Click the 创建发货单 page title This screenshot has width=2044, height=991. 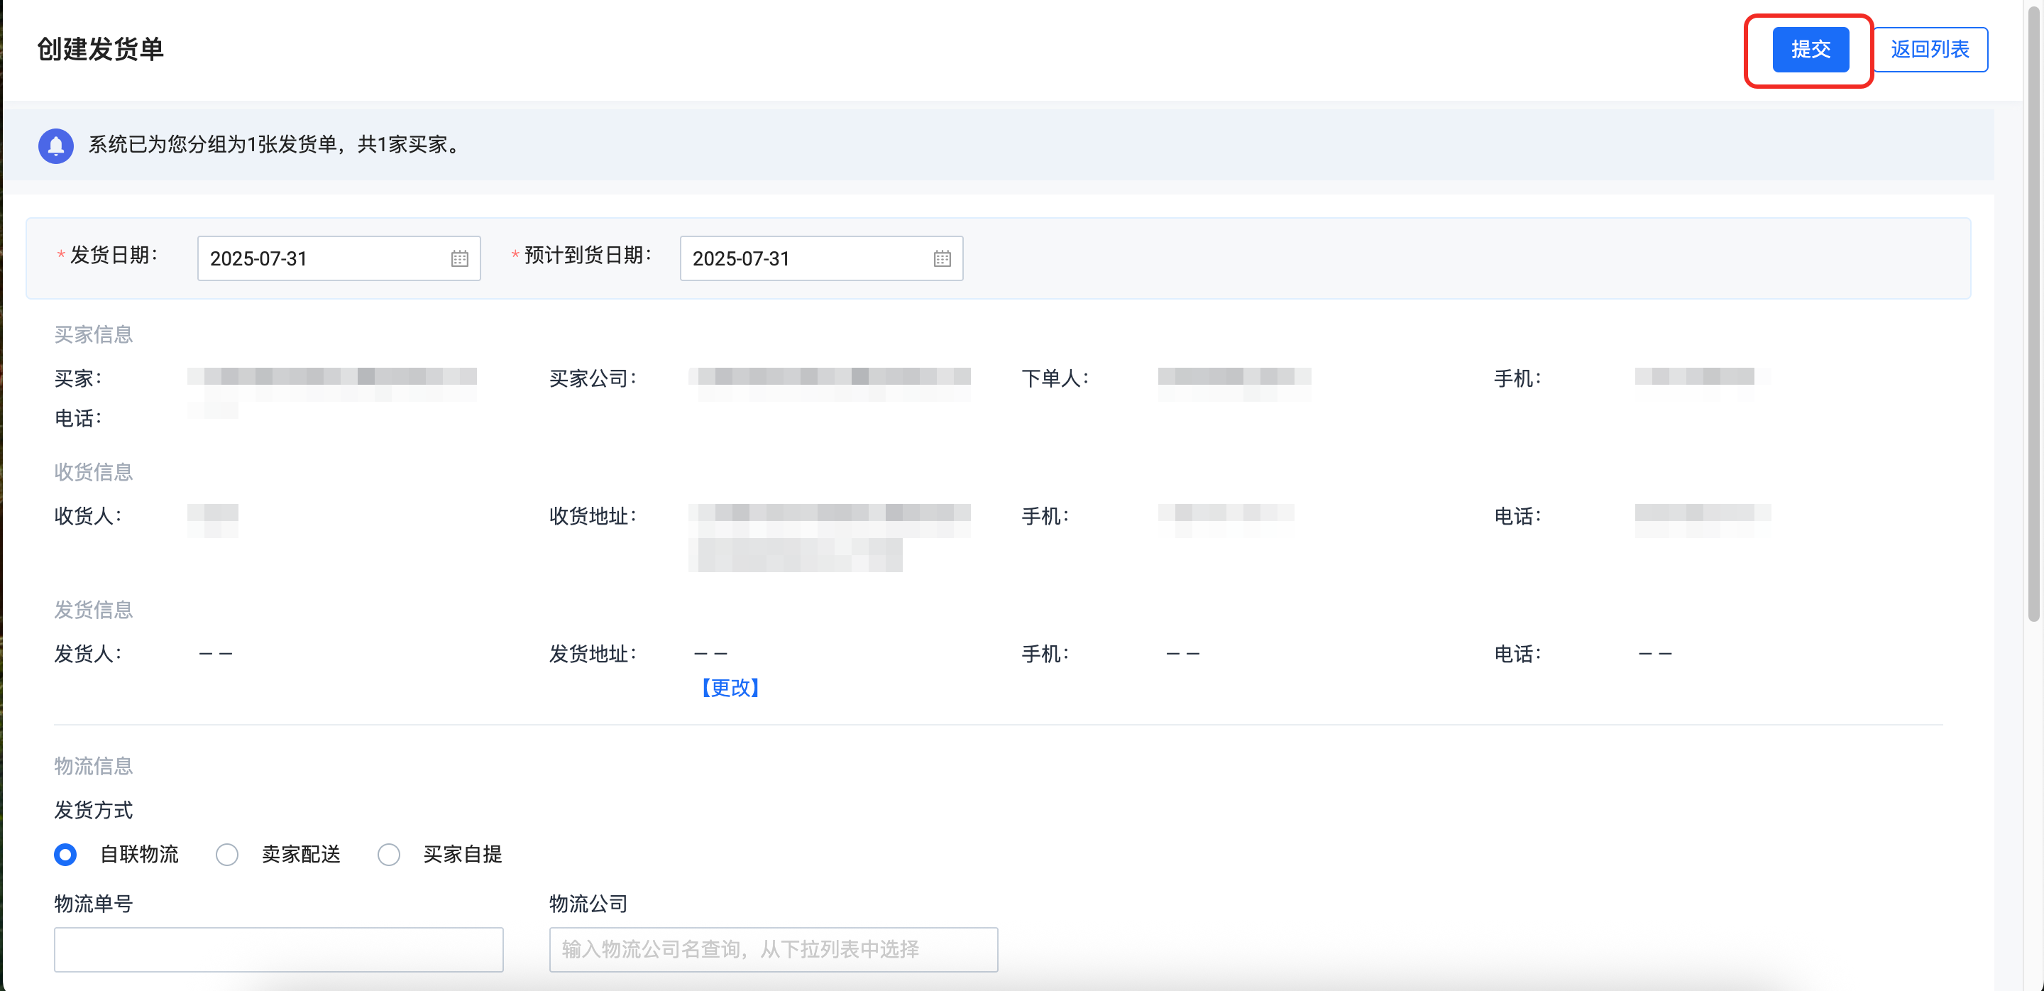coord(100,49)
